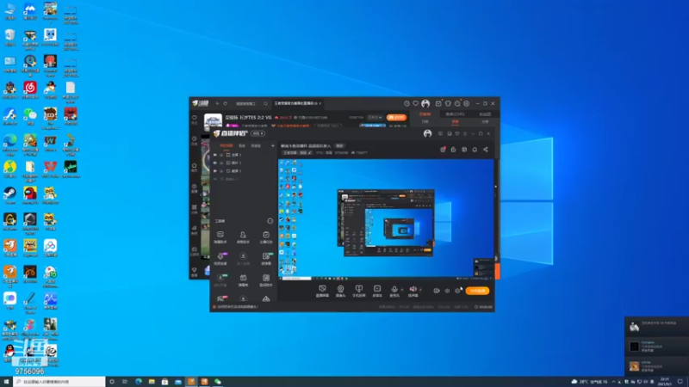Click the home icon in Huya client sidebar
The image size is (689, 387).
coord(195,165)
